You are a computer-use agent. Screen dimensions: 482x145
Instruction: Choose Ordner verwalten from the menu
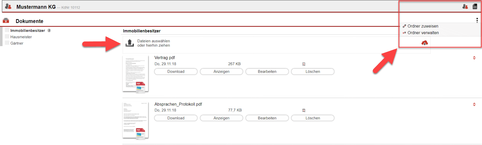click(423, 33)
